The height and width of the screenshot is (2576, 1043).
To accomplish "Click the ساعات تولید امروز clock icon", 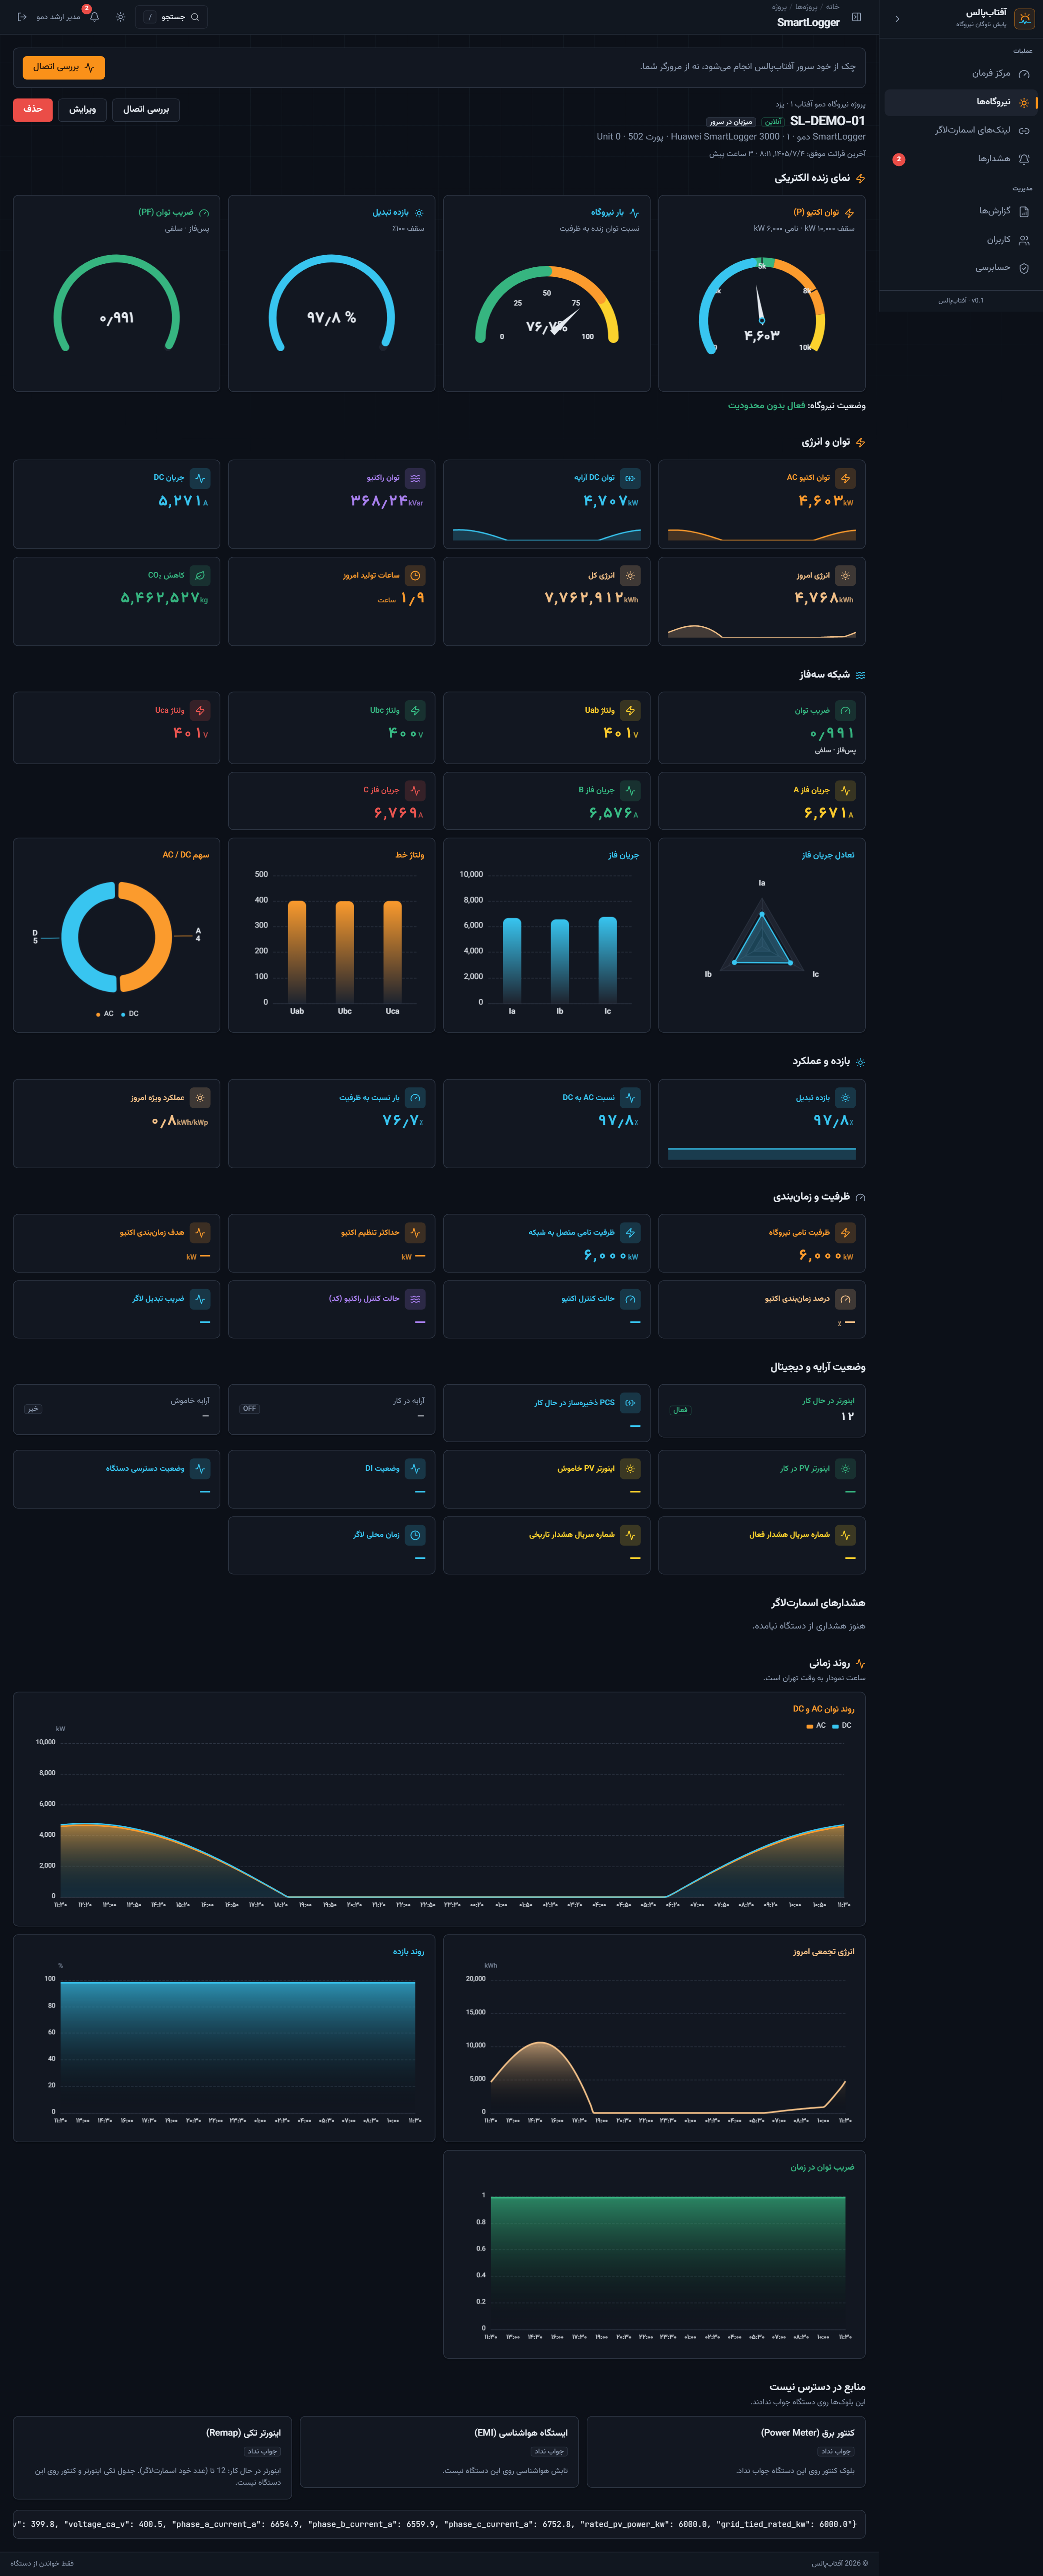I will (415, 575).
